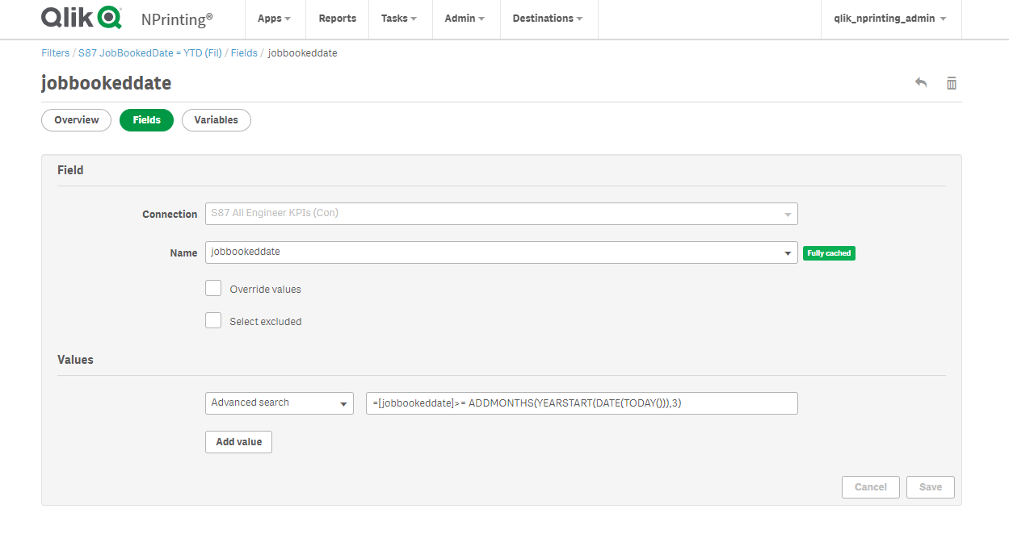Screen dimensions: 1009x534
Task: Click the Qlik NPrinting logo
Action: (127, 18)
